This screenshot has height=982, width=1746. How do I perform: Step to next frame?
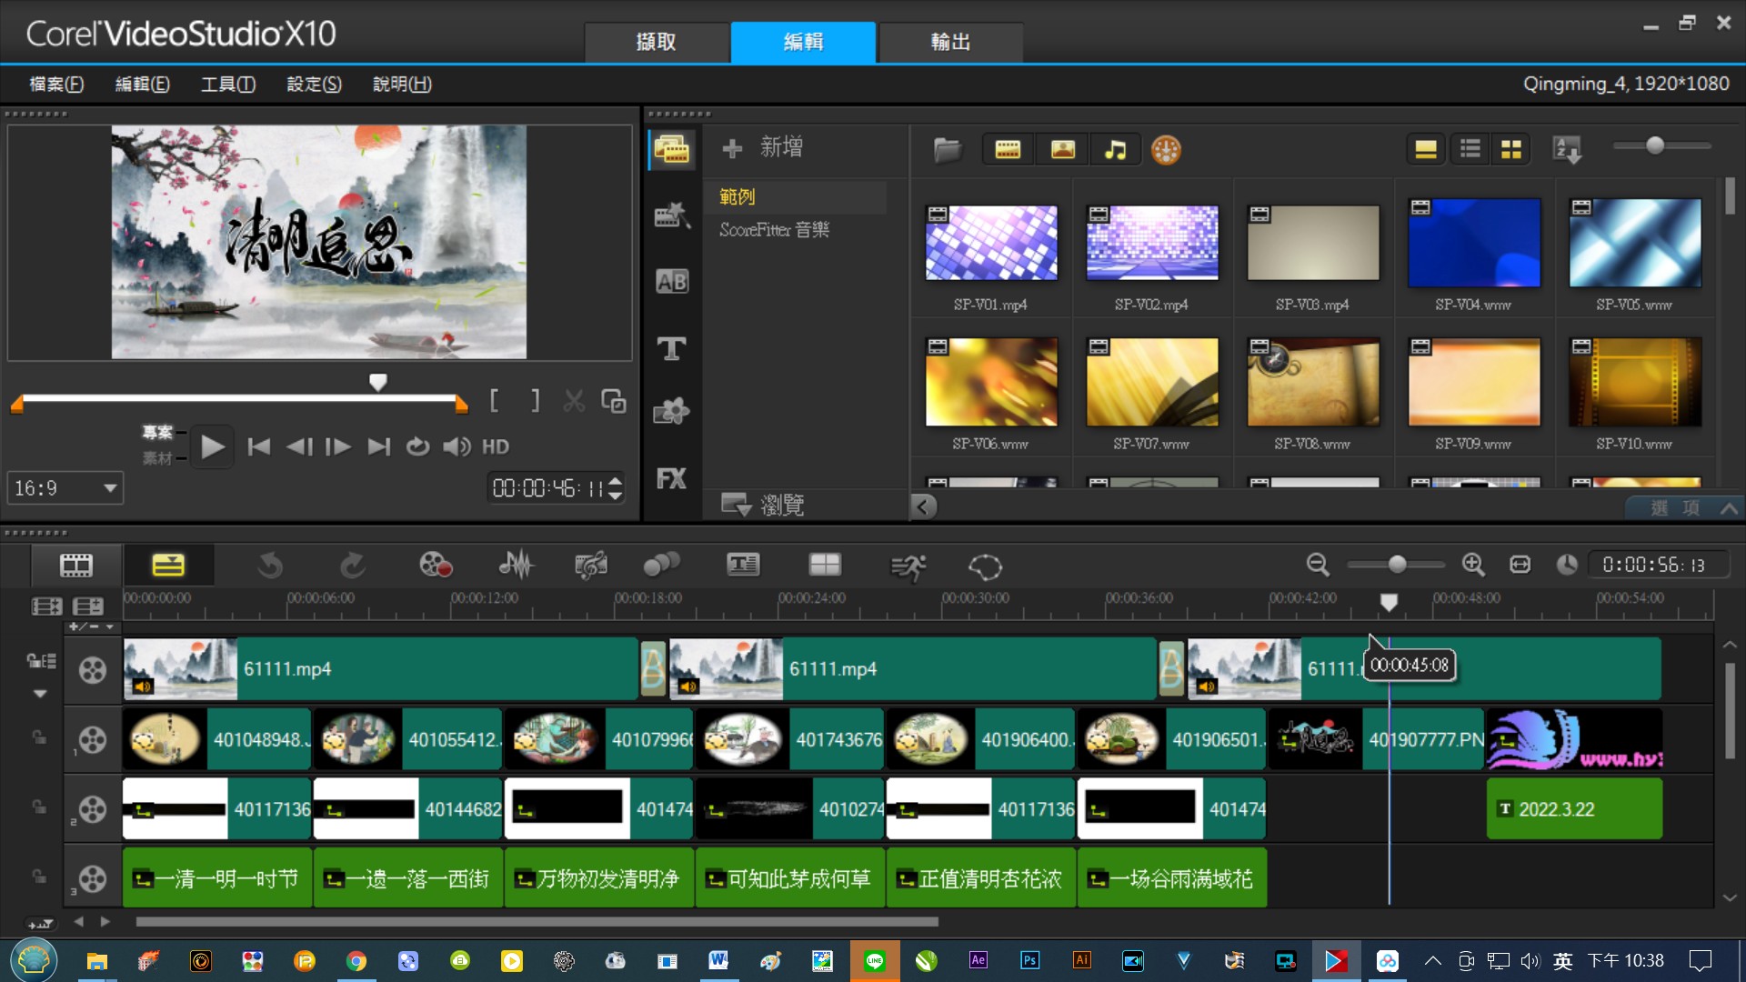click(x=338, y=446)
